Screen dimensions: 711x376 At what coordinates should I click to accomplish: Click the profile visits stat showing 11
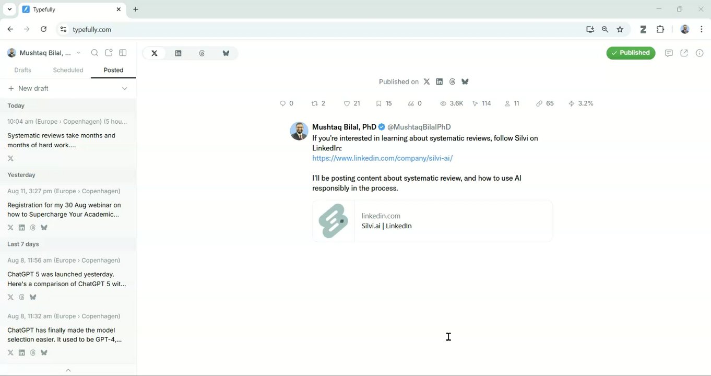(512, 103)
